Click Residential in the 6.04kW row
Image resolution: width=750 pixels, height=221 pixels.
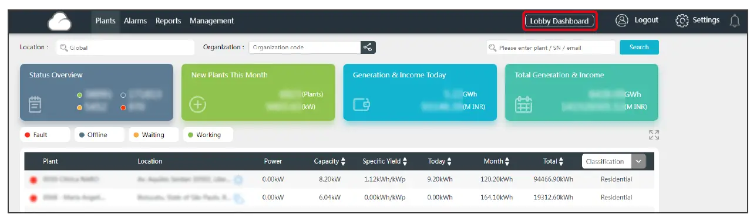[x=616, y=198]
